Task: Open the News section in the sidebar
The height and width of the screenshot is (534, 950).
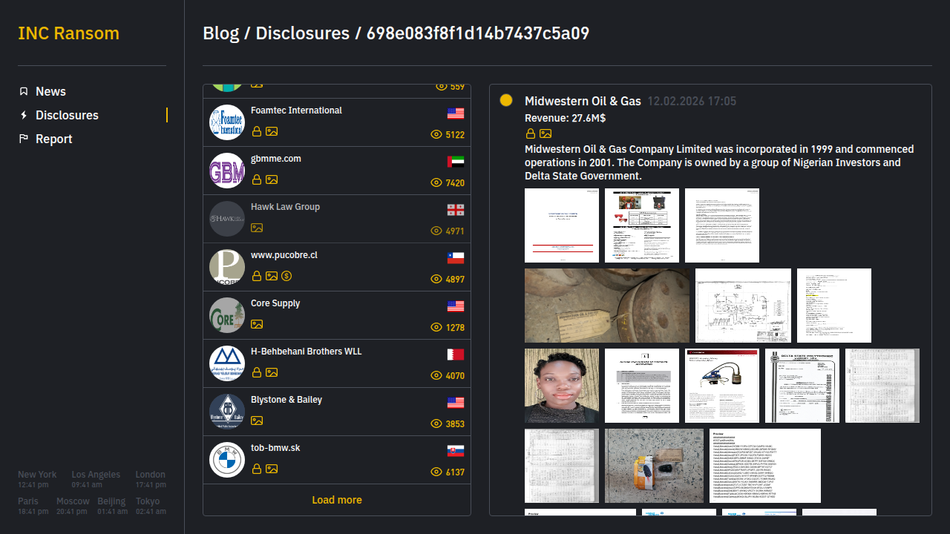Action: coord(50,91)
